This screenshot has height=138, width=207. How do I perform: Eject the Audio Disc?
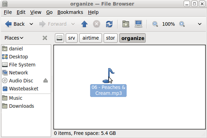[x=46, y=81]
